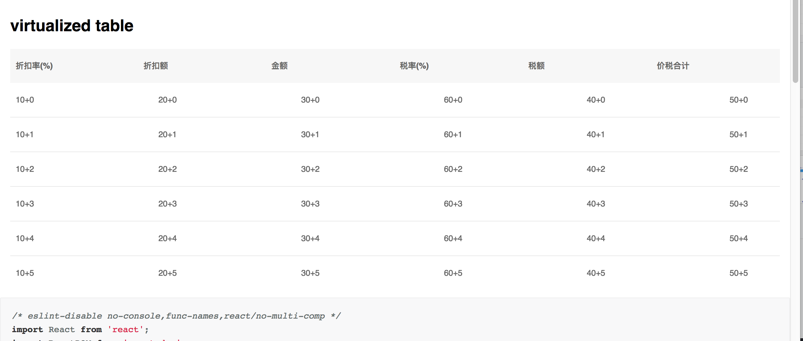Screen dimensions: 803x341
Task: Choose cell 10+5
Action: click(25, 273)
